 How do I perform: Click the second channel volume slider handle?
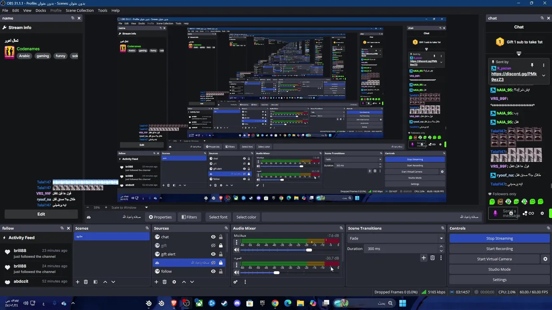click(x=276, y=273)
